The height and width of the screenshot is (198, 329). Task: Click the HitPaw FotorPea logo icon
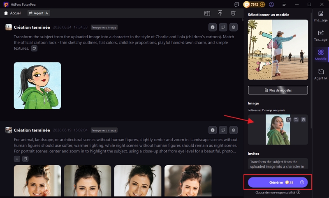[x=6, y=5]
